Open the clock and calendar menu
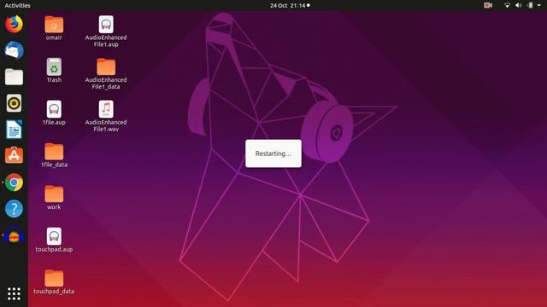 pyautogui.click(x=290, y=5)
